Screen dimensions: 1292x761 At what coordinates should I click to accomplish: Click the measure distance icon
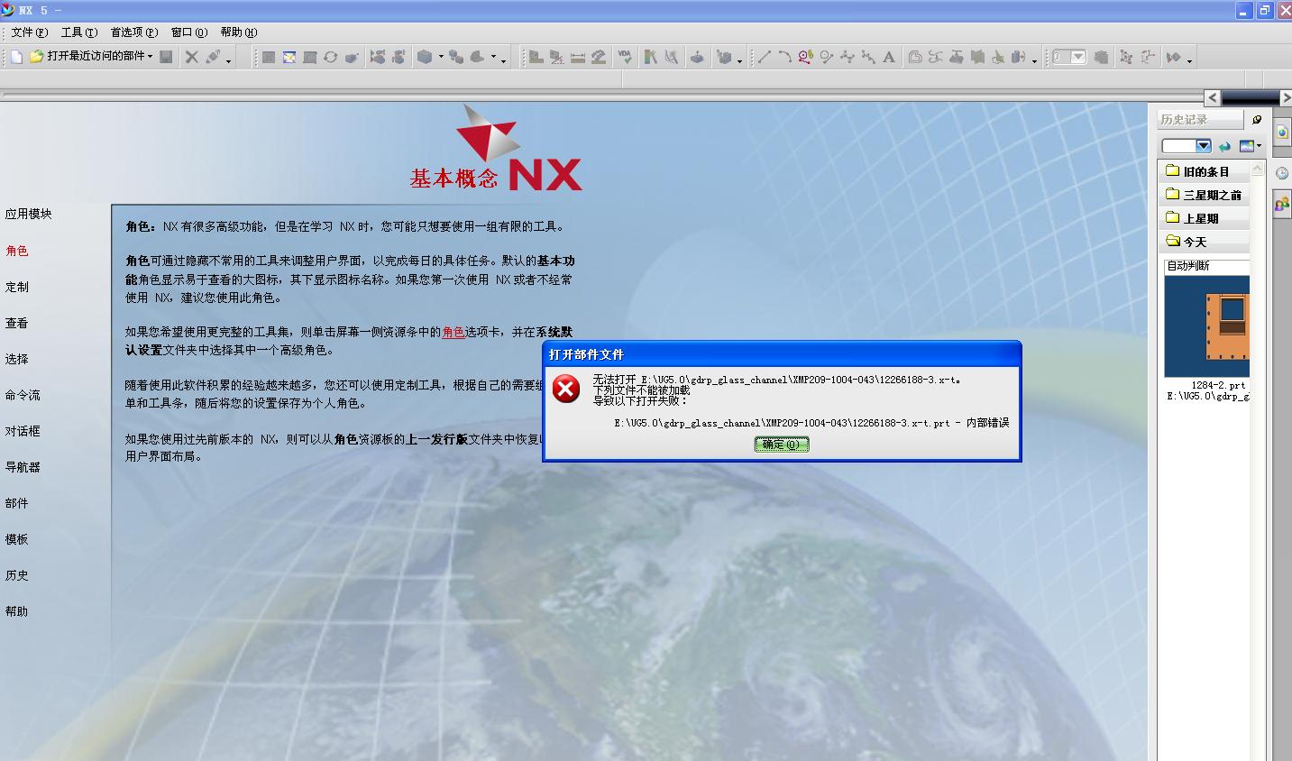tap(578, 57)
